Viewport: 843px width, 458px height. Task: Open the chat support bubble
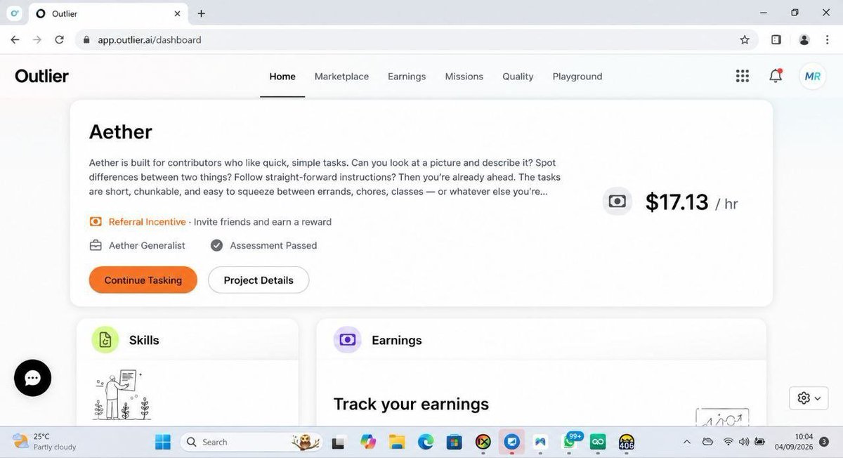(x=32, y=378)
